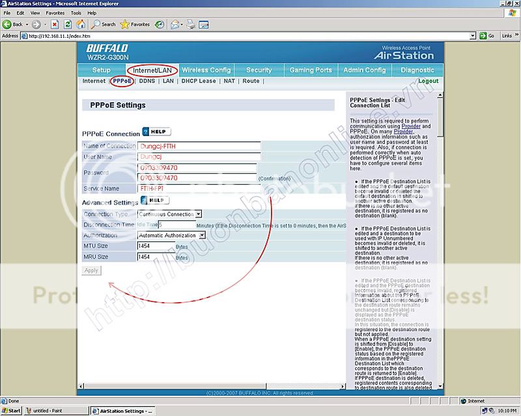521x416 pixels.
Task: Click the Apply button
Action: pos(91,270)
